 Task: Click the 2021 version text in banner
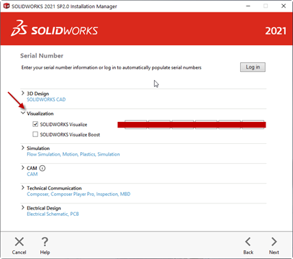(x=275, y=31)
